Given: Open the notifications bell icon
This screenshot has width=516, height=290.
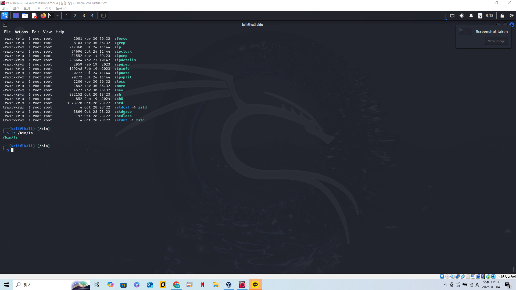Looking at the screenshot, I should [x=471, y=16].
